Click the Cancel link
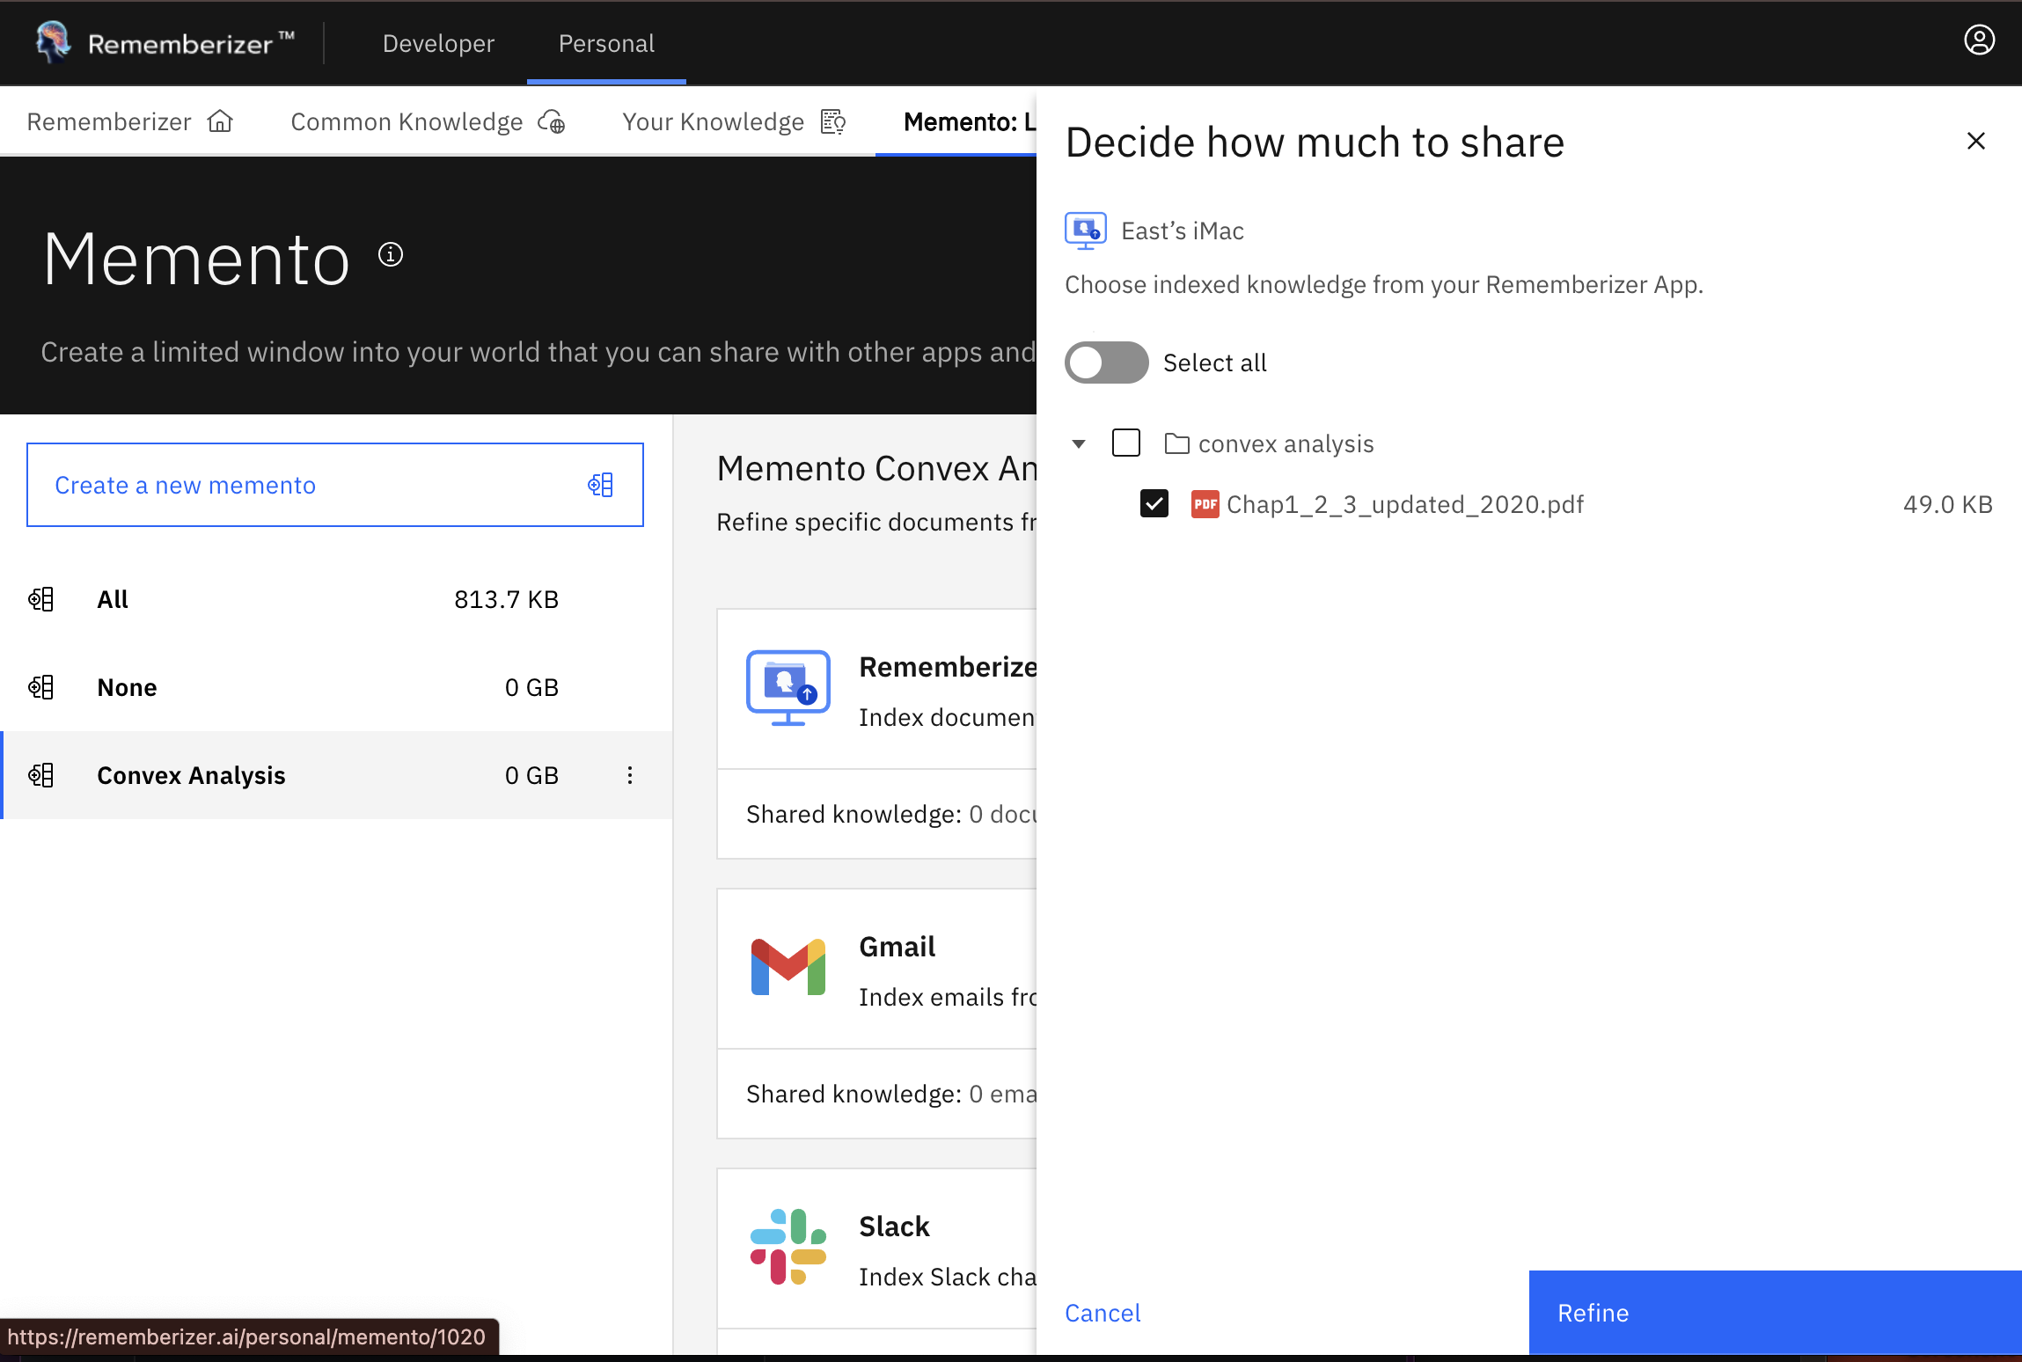The width and height of the screenshot is (2022, 1362). pyautogui.click(x=1103, y=1313)
